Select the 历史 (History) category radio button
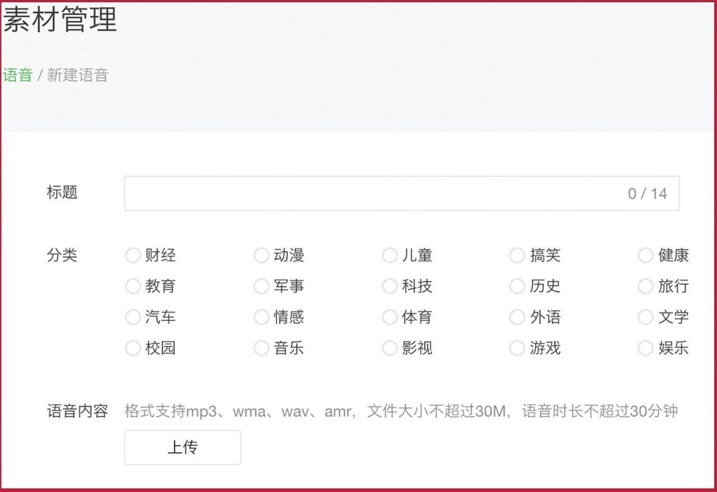717x492 pixels. click(x=517, y=286)
